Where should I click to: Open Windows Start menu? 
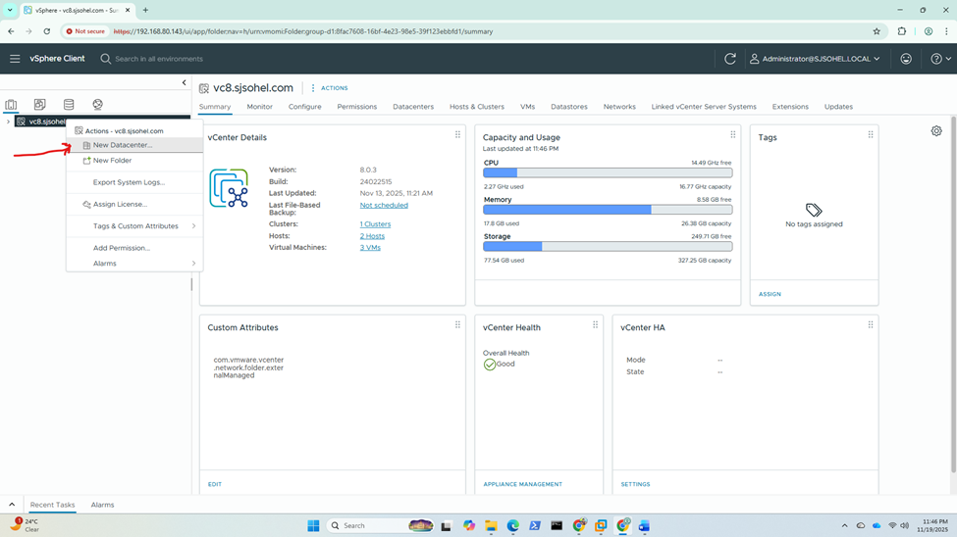point(313,525)
